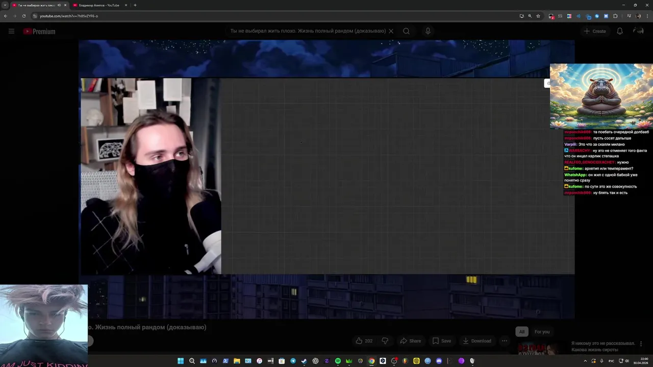
Task: Click the YouTube search magnifier button
Action: coord(406,31)
